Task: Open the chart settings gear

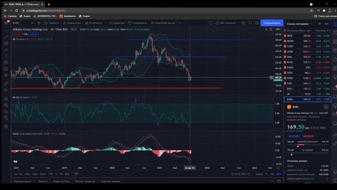Action: tap(243, 23)
